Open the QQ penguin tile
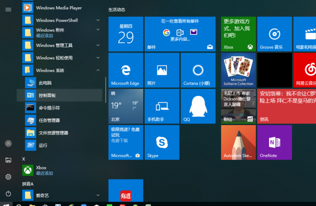 coord(198,106)
